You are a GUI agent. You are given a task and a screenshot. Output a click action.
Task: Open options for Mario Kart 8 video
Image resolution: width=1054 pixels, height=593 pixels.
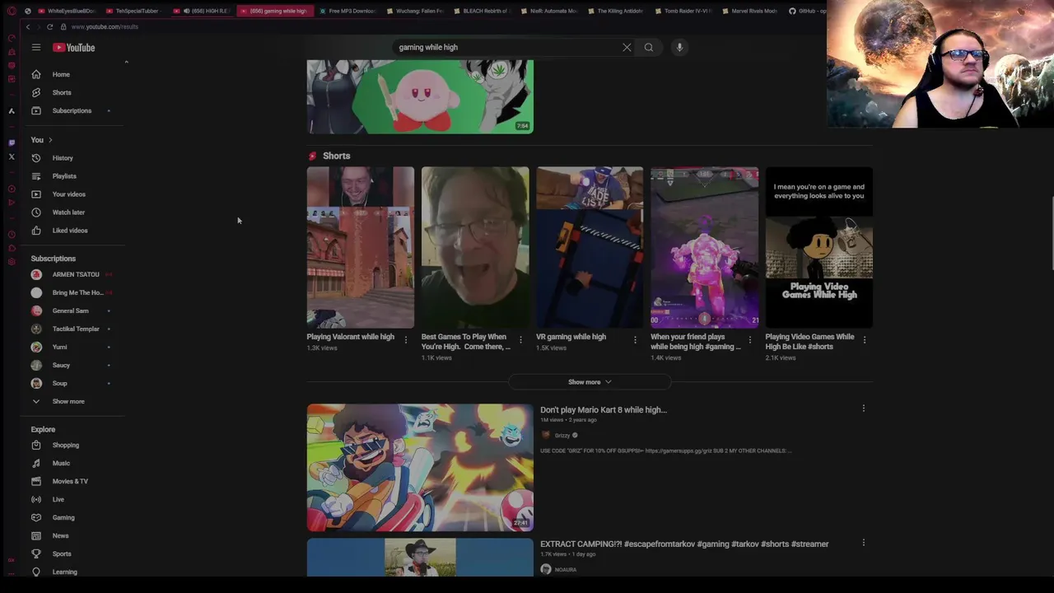coord(863,409)
